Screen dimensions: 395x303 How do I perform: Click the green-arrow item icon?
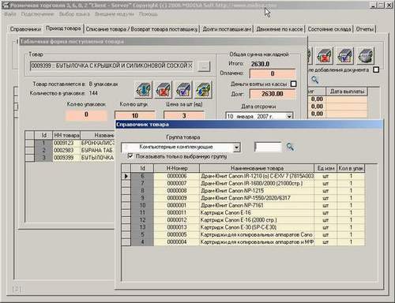[203, 90]
